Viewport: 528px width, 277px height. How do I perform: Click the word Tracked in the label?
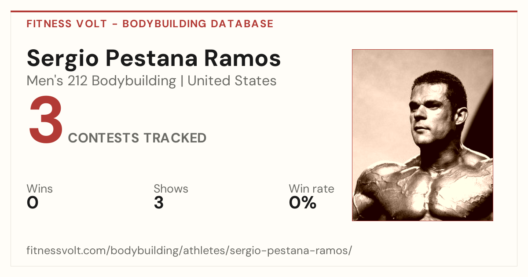point(175,138)
